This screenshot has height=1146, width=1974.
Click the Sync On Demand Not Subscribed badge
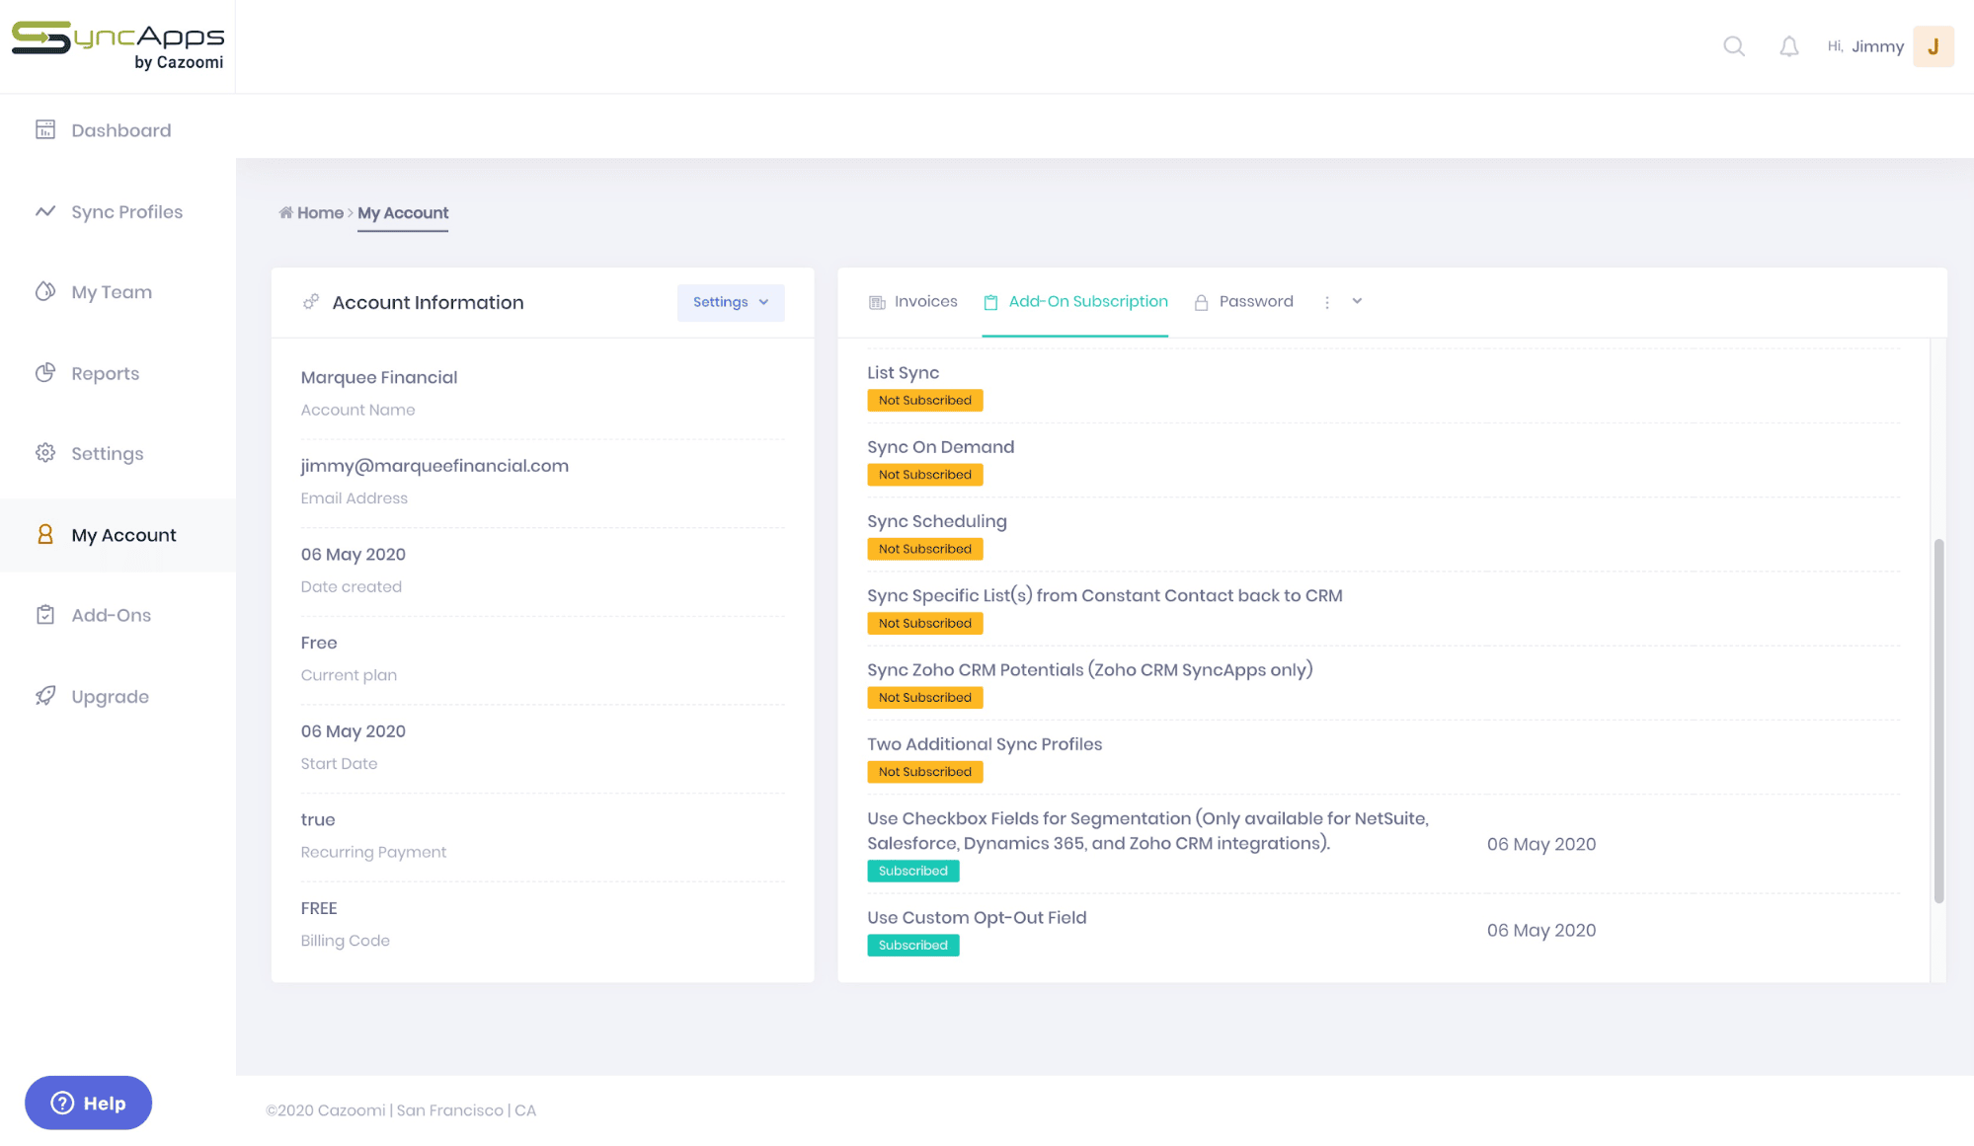924,474
